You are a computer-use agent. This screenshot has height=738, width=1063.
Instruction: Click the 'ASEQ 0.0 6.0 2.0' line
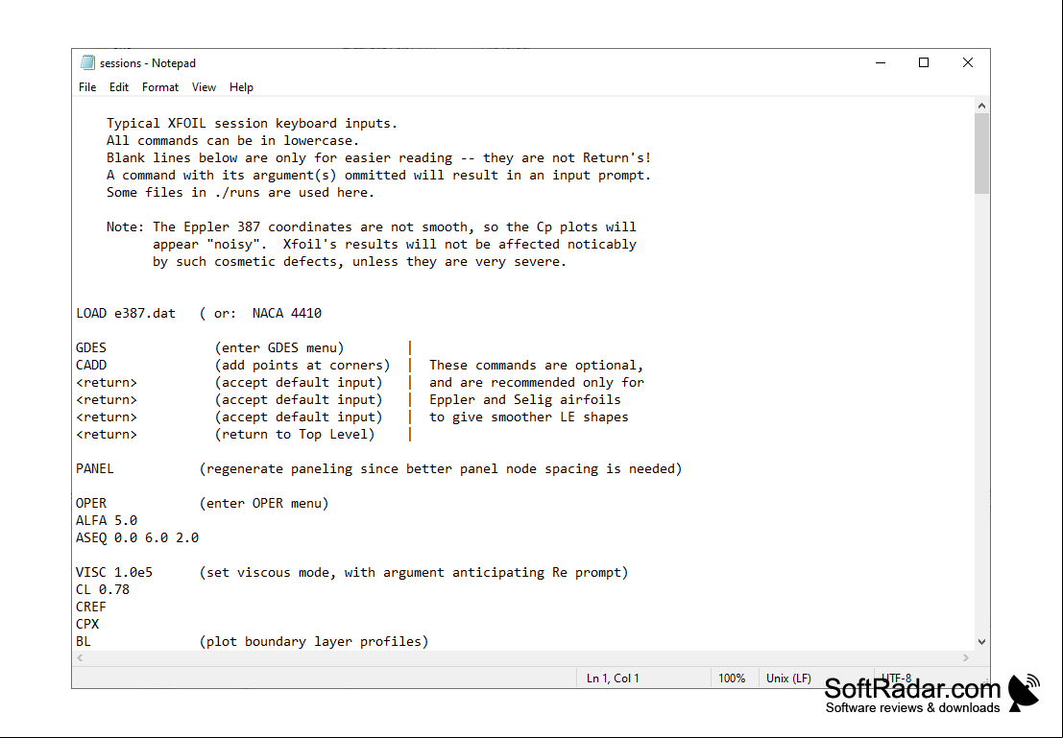click(x=137, y=538)
